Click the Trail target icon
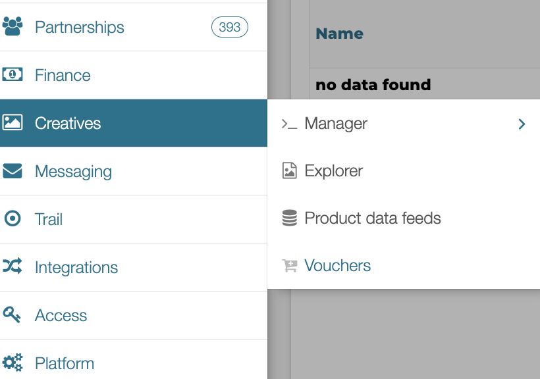 point(13,218)
